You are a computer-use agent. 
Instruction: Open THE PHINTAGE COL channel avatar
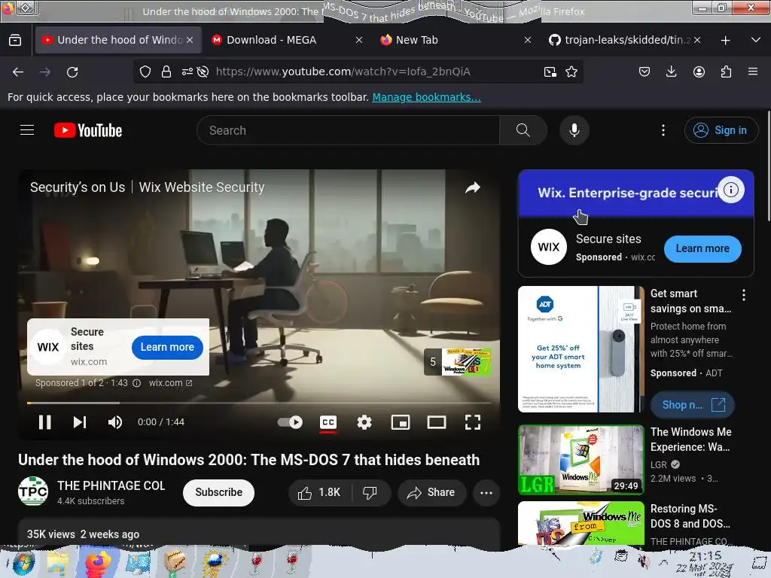pos(33,491)
